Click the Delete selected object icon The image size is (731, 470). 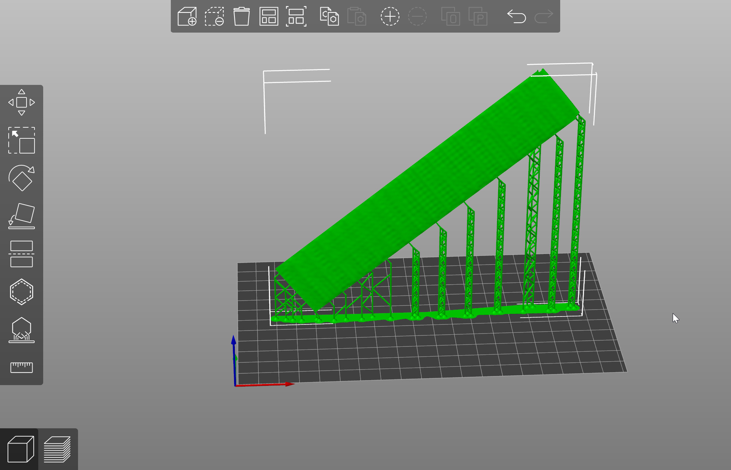[x=214, y=17]
